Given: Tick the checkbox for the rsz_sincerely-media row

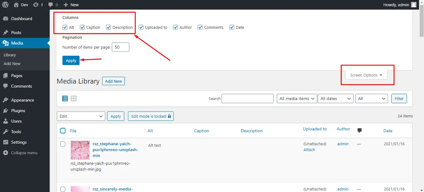Looking at the screenshot, I should point(63,189).
